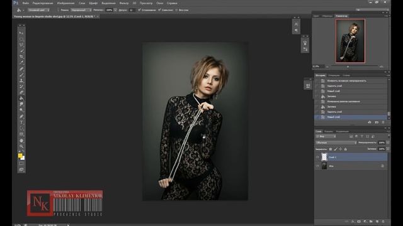Viewport: 403px width, 226px height.
Task: Delete current state in History panel
Action: coord(383,122)
